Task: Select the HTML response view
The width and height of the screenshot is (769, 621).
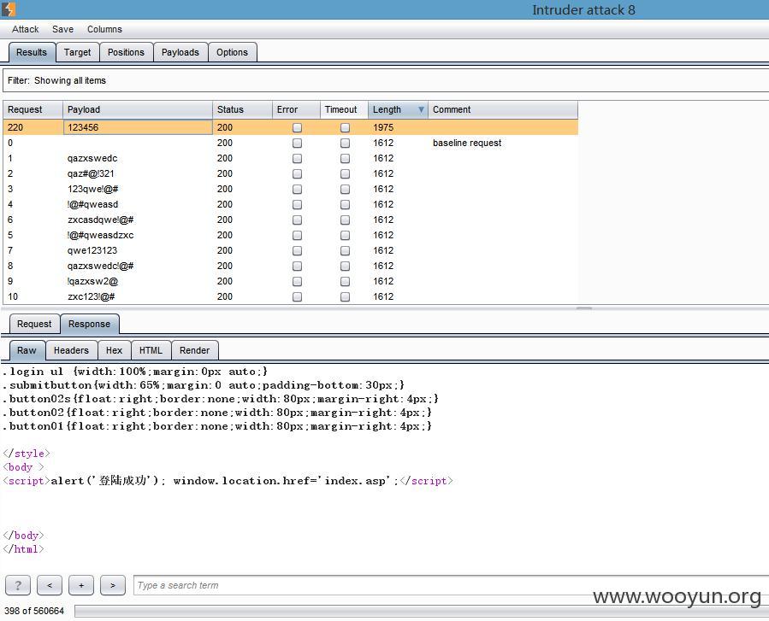Action: [x=151, y=351]
